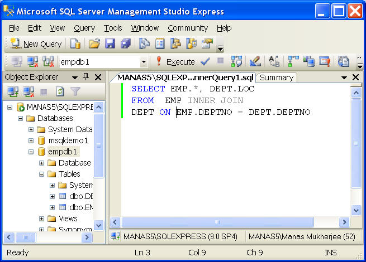Click the Object Explorer toolbar icon

click(x=175, y=44)
